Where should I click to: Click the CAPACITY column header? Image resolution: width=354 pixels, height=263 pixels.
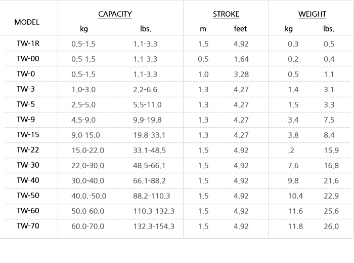point(115,14)
